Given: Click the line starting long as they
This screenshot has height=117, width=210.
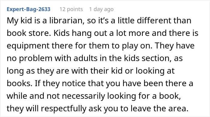Looking at the screenshot, I should [x=91, y=71].
